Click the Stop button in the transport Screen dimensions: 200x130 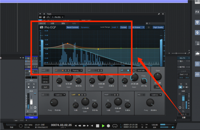(x=97, y=126)
